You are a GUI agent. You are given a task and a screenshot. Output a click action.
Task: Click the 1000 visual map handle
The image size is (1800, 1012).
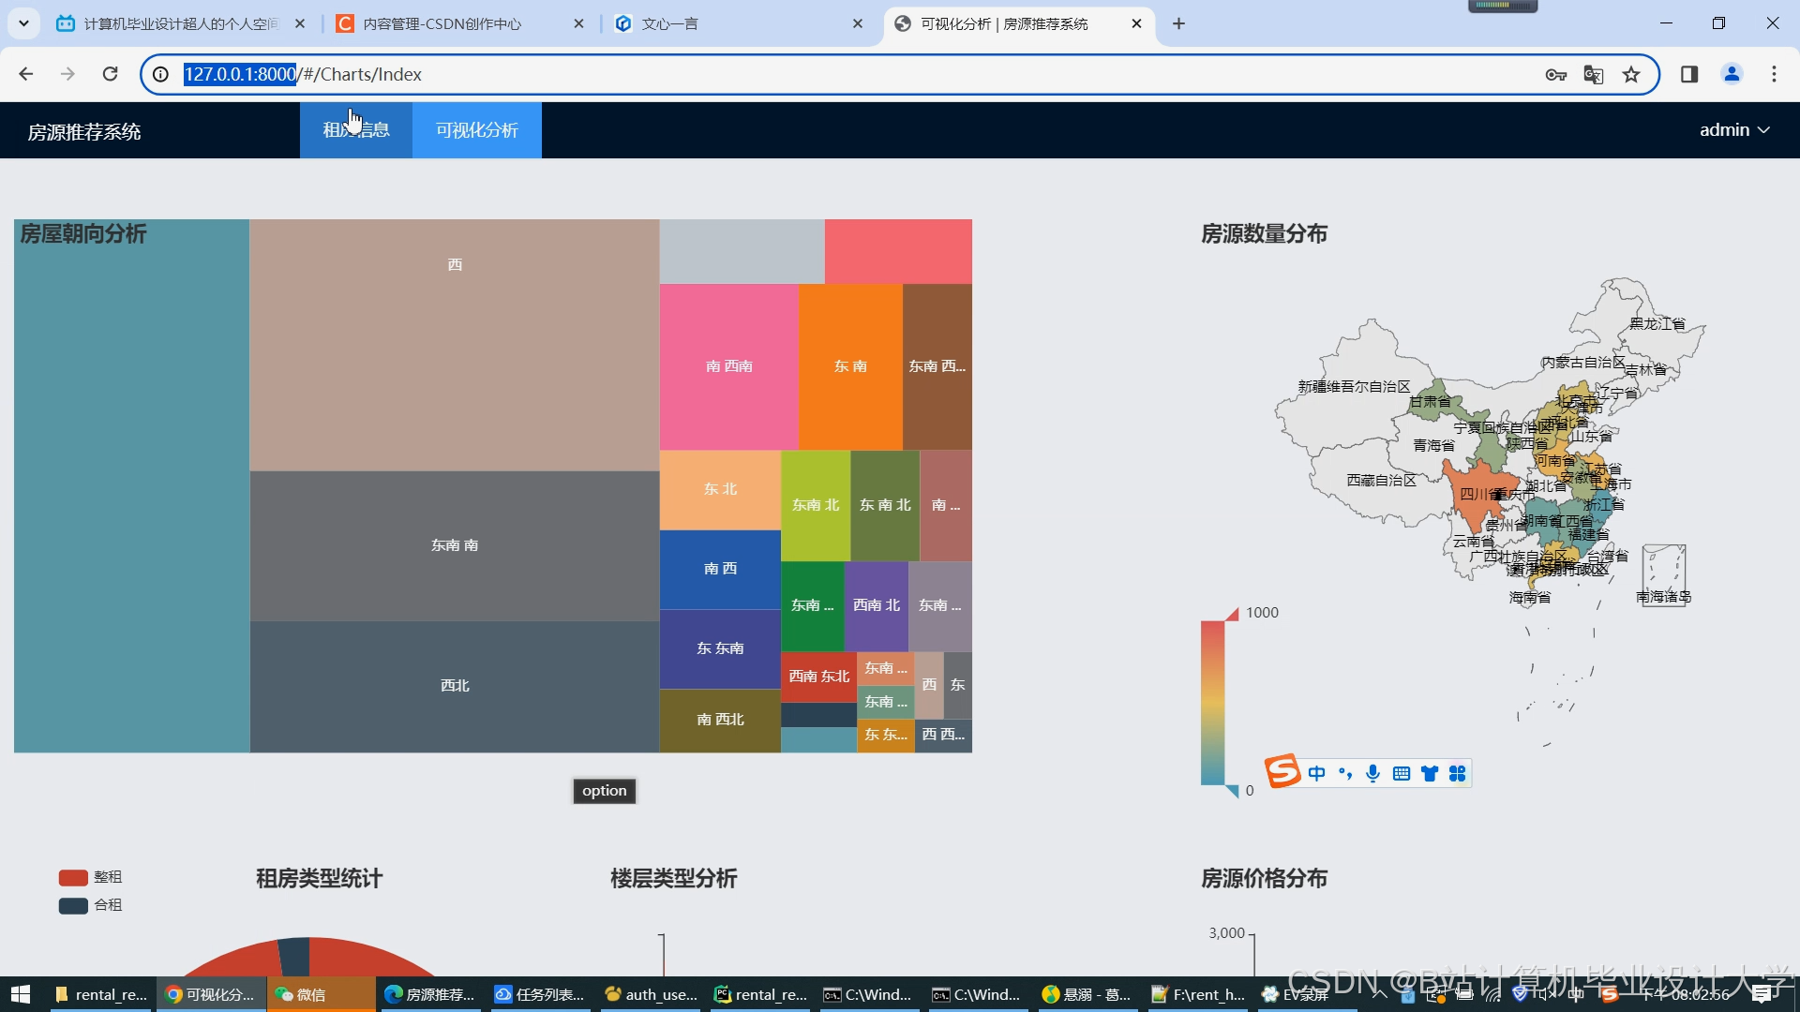(1232, 614)
